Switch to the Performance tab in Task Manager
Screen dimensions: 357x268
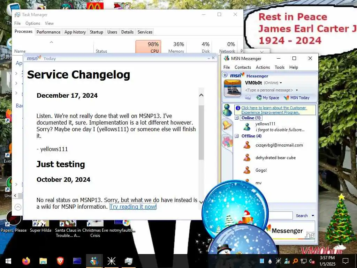tap(48, 32)
